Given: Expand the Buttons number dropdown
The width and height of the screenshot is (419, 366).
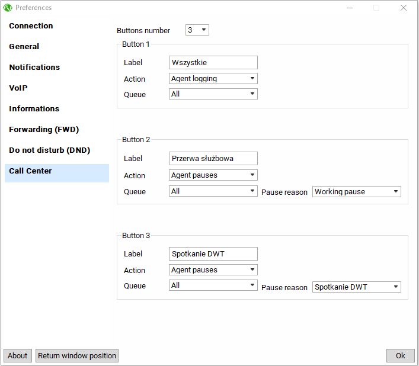Looking at the screenshot, I should 197,30.
